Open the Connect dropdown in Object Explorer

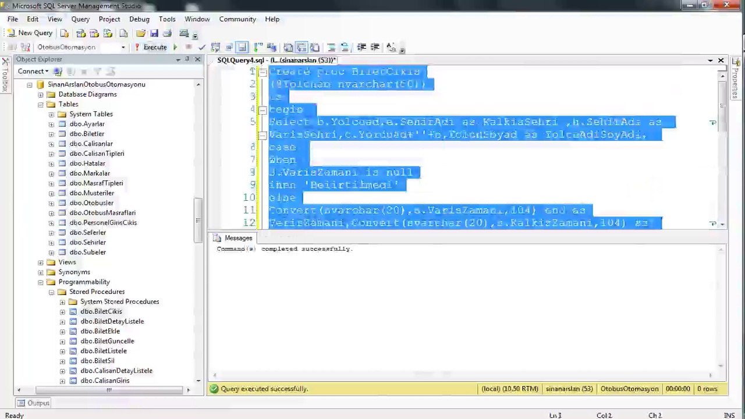pyautogui.click(x=33, y=72)
